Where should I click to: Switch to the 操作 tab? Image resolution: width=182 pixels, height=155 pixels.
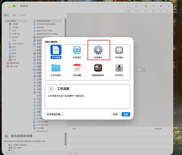pyautogui.click(x=6, y=15)
